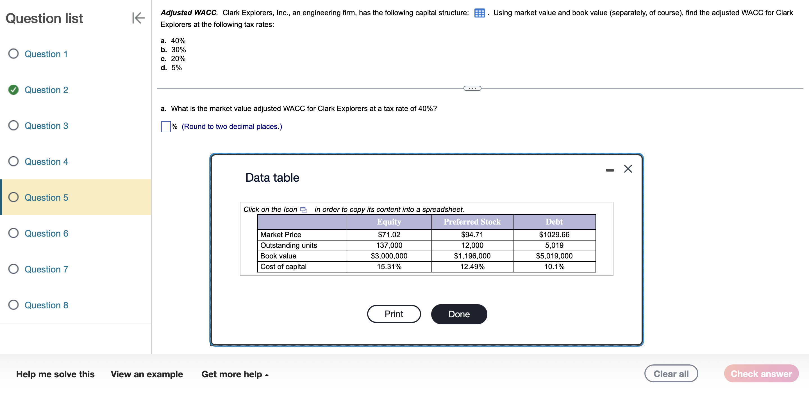This screenshot has height=393, width=809.
Task: Click the WACC percentage answer field
Action: coord(166,127)
